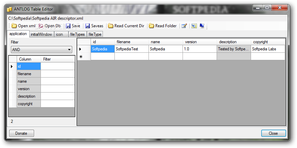The width and height of the screenshot is (297, 148).
Task: Select the SoftpediaTest filename cell
Action: [x=131, y=49]
